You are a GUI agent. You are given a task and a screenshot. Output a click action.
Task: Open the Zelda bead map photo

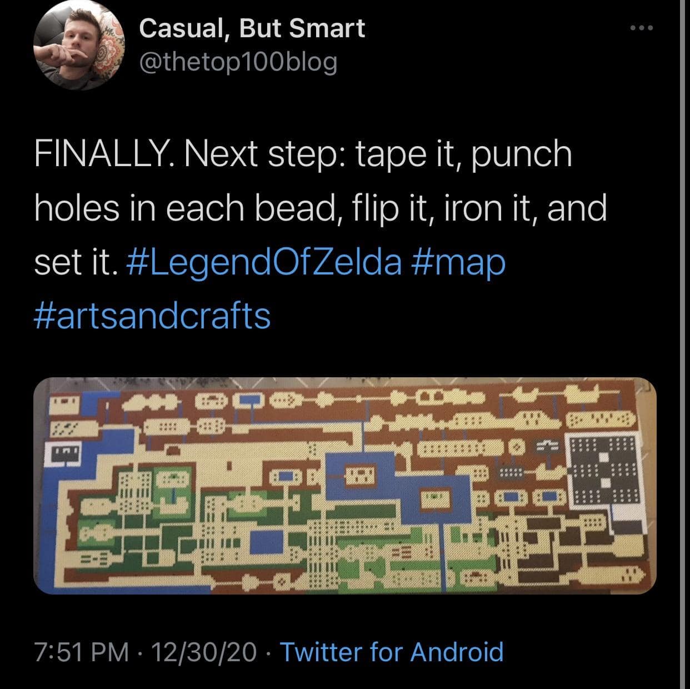click(x=344, y=486)
